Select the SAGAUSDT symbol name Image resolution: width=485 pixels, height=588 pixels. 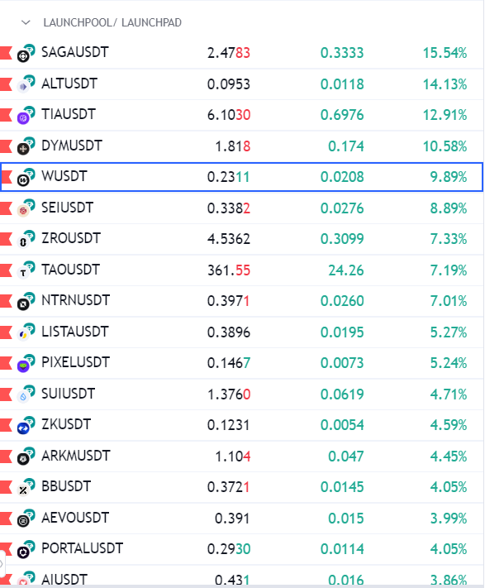pos(75,52)
